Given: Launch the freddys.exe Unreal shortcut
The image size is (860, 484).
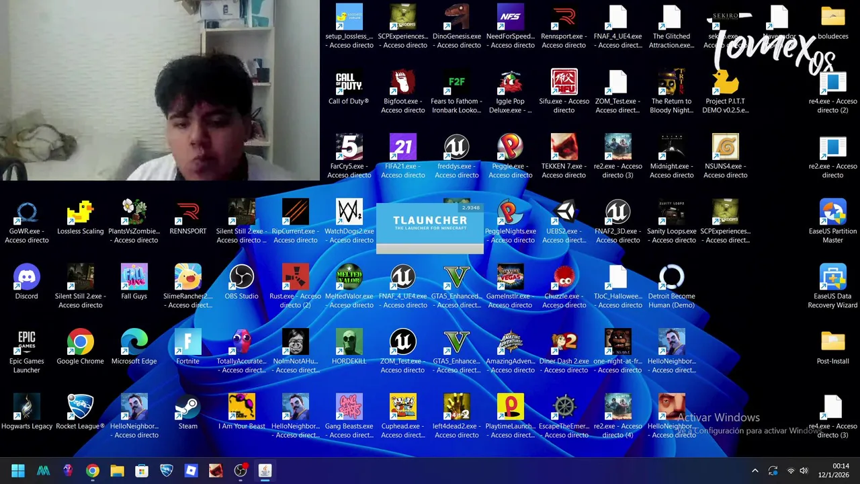Looking at the screenshot, I should pyautogui.click(x=457, y=157).
